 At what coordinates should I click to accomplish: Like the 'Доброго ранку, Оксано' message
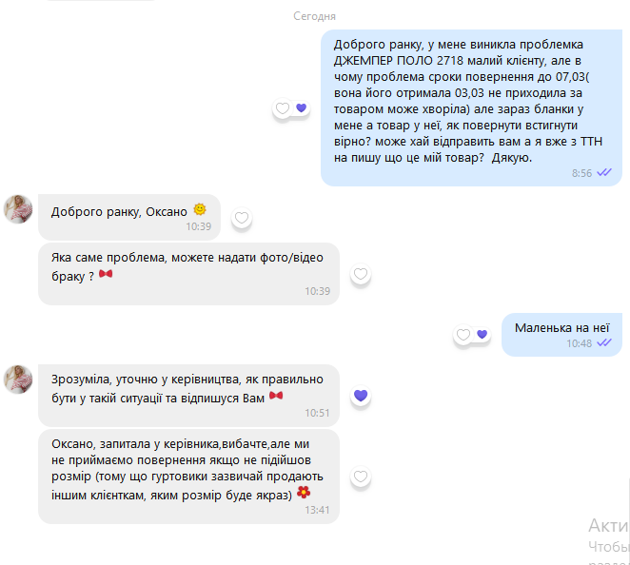tap(242, 218)
